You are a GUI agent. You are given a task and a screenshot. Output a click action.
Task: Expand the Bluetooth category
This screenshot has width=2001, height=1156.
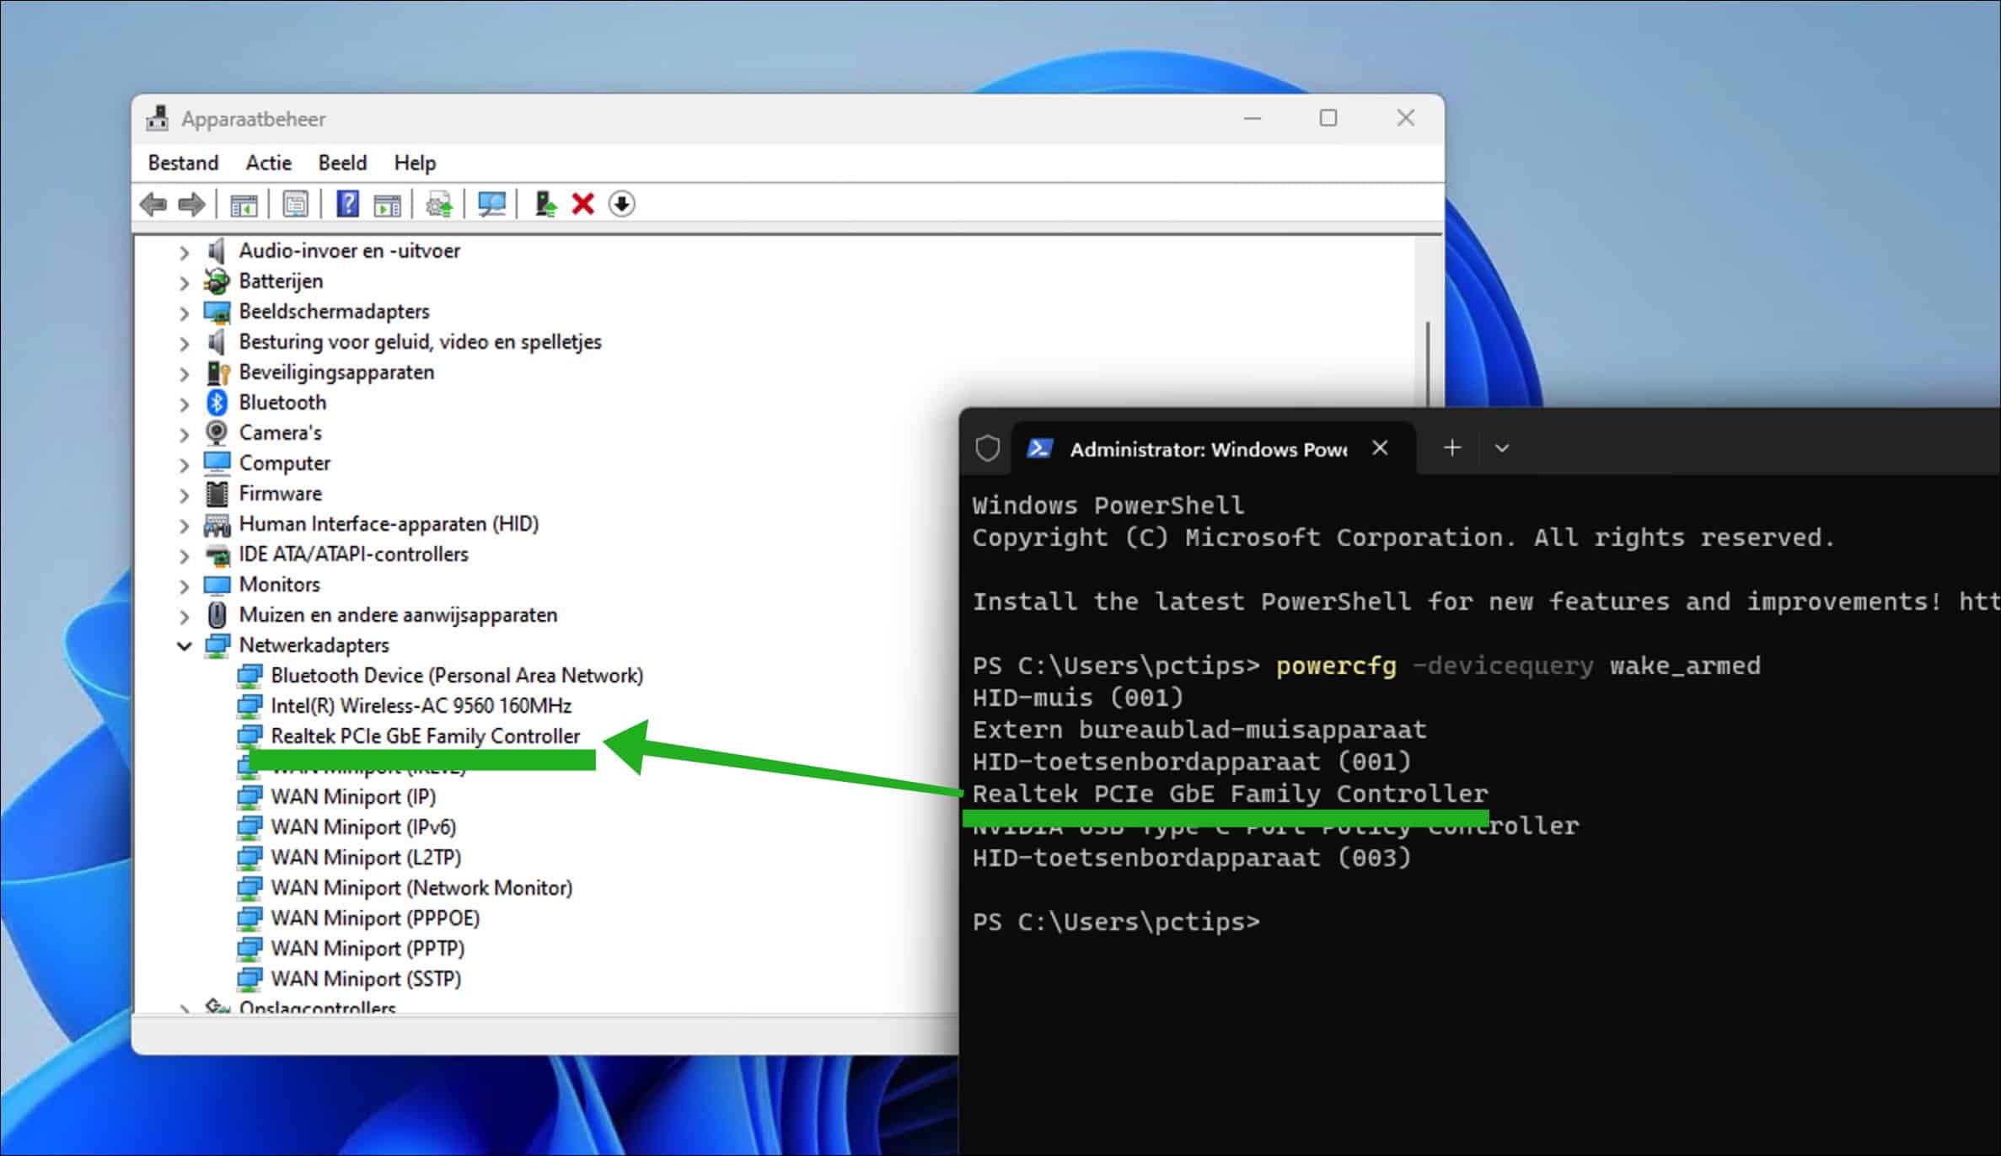pyautogui.click(x=185, y=404)
